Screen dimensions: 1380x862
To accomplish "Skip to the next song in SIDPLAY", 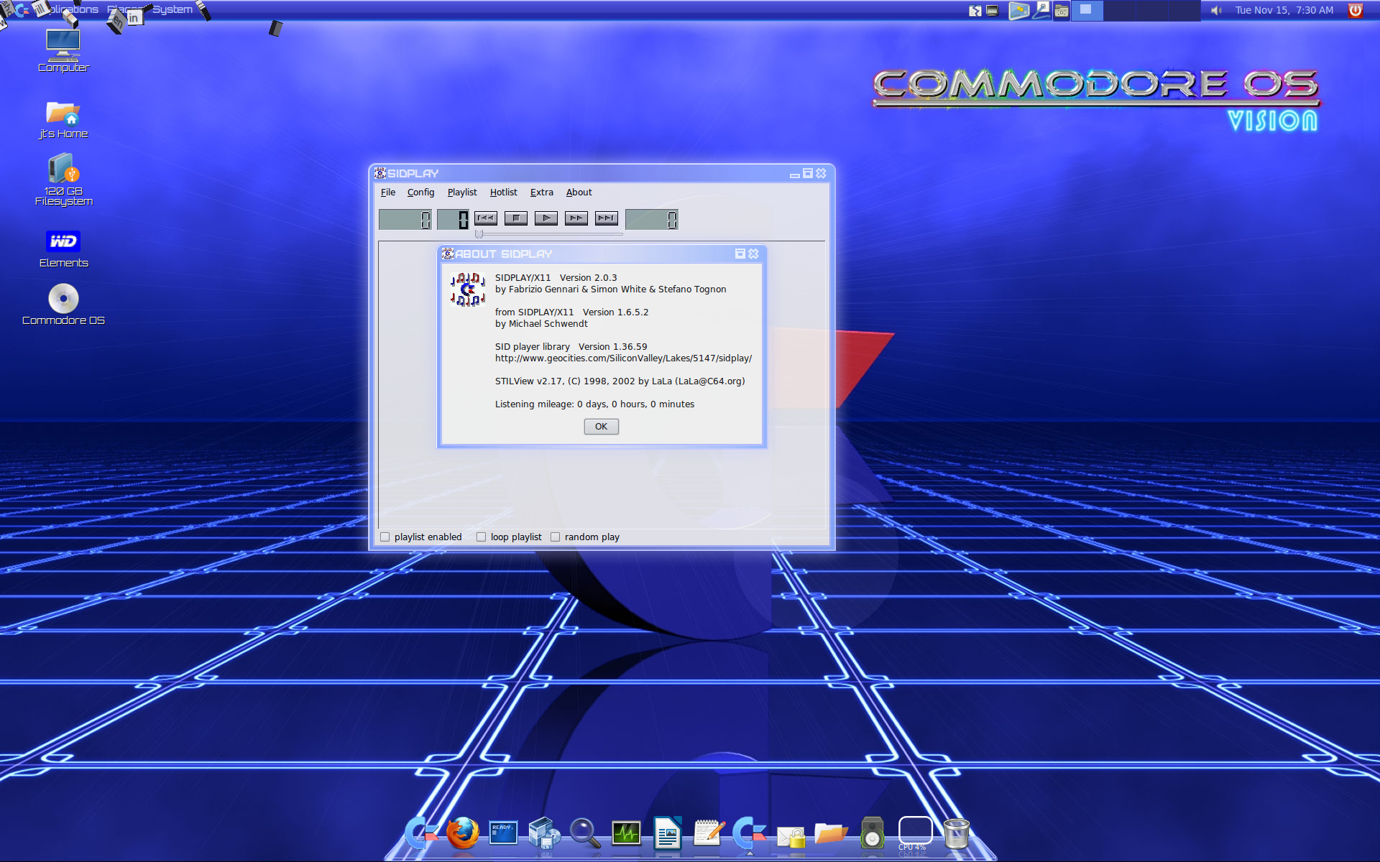I will (606, 218).
